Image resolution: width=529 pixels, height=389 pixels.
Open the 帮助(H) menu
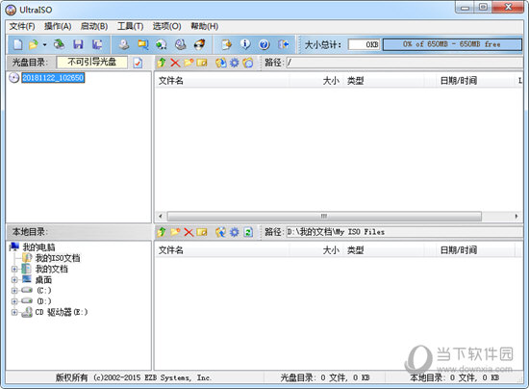[x=205, y=26]
